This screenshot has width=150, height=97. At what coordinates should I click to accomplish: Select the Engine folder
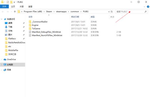(35, 25)
